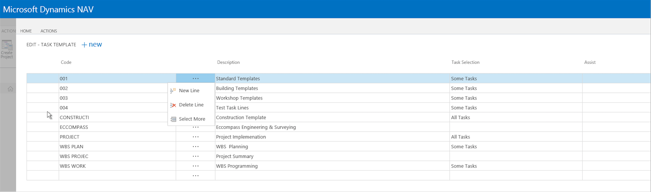651x192 pixels.
Task: Sort by the Description column header
Action: point(228,62)
